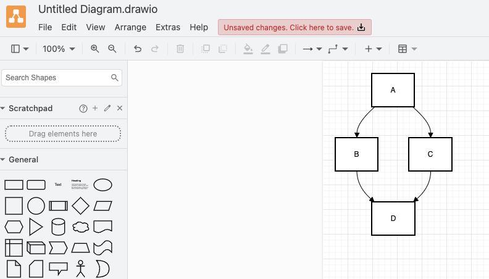Click the redo arrow icon
This screenshot has width=489, height=279.
pos(155,49)
